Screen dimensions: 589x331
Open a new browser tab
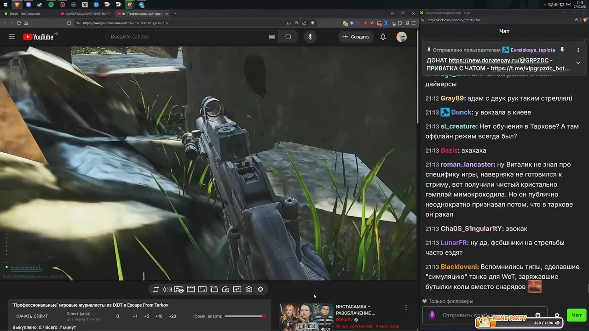[175, 14]
